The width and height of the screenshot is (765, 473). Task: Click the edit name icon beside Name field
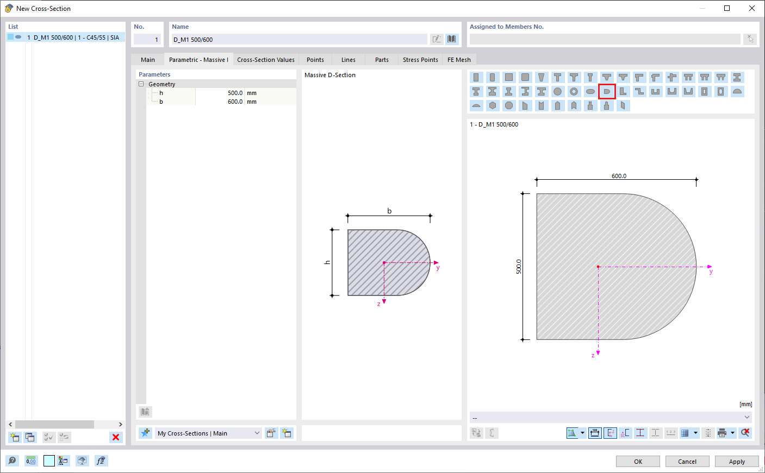coord(437,39)
